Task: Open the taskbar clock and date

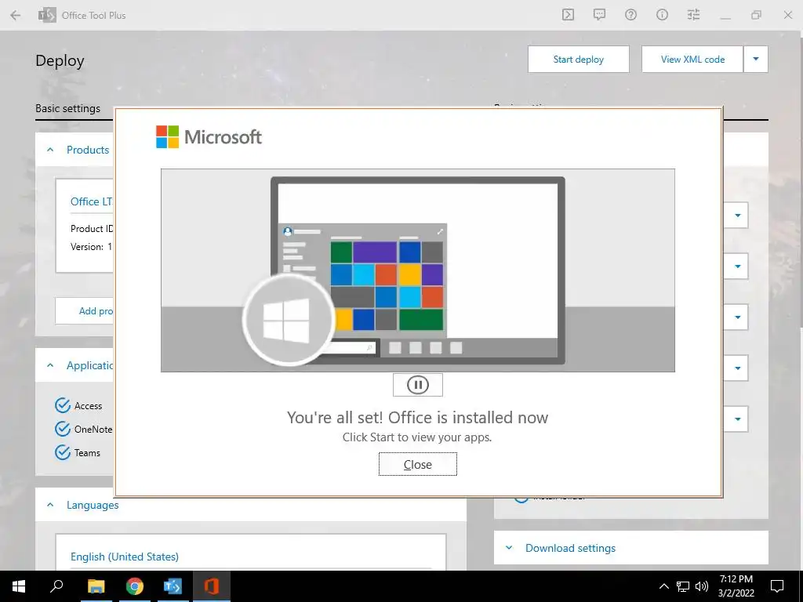Action: tap(736, 586)
